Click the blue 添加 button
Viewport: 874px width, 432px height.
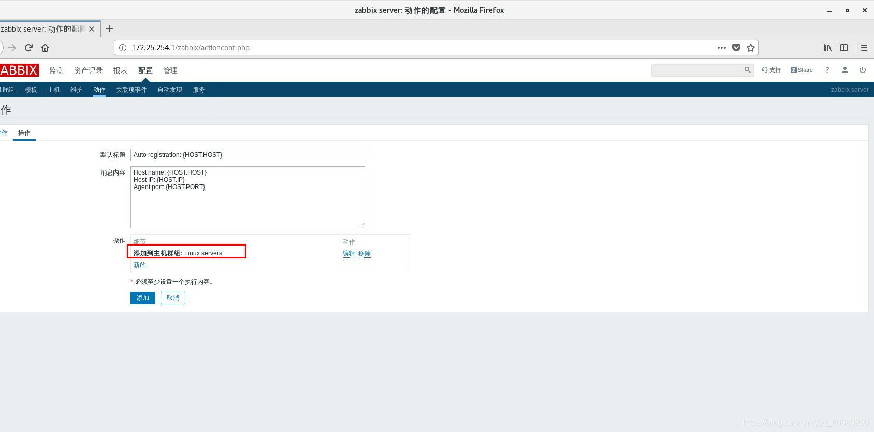coord(143,298)
